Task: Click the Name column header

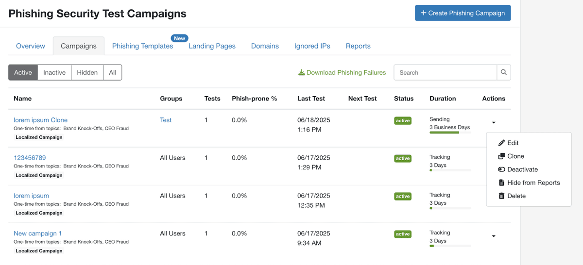Action: point(23,99)
